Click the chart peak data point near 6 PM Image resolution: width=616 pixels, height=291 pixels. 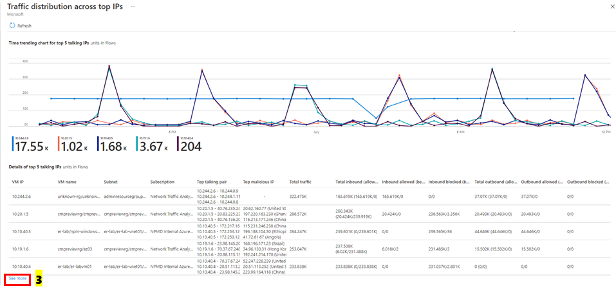coord(202,70)
